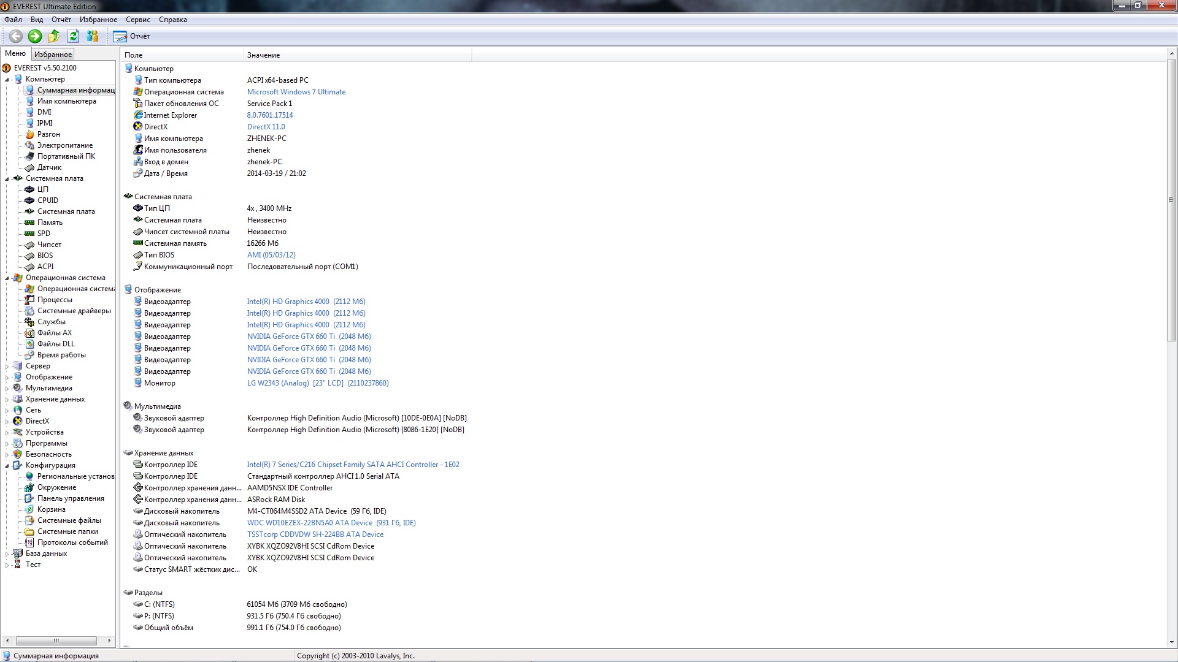The height and width of the screenshot is (662, 1178).
Task: Click the sidebar horizontal scrollbar thumb
Action: click(x=56, y=641)
